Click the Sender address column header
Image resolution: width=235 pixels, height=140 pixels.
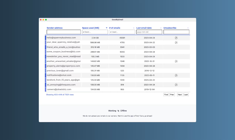click(55, 28)
